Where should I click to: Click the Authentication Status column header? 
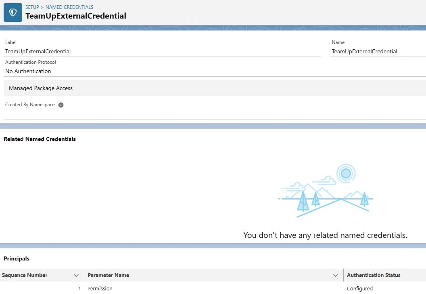[374, 275]
